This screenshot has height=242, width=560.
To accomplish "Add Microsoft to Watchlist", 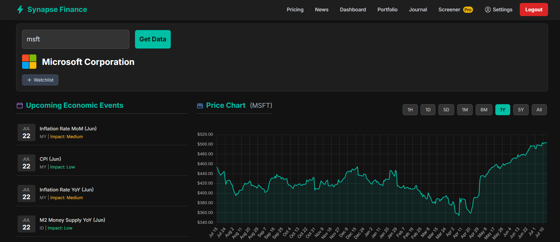I will tap(40, 80).
